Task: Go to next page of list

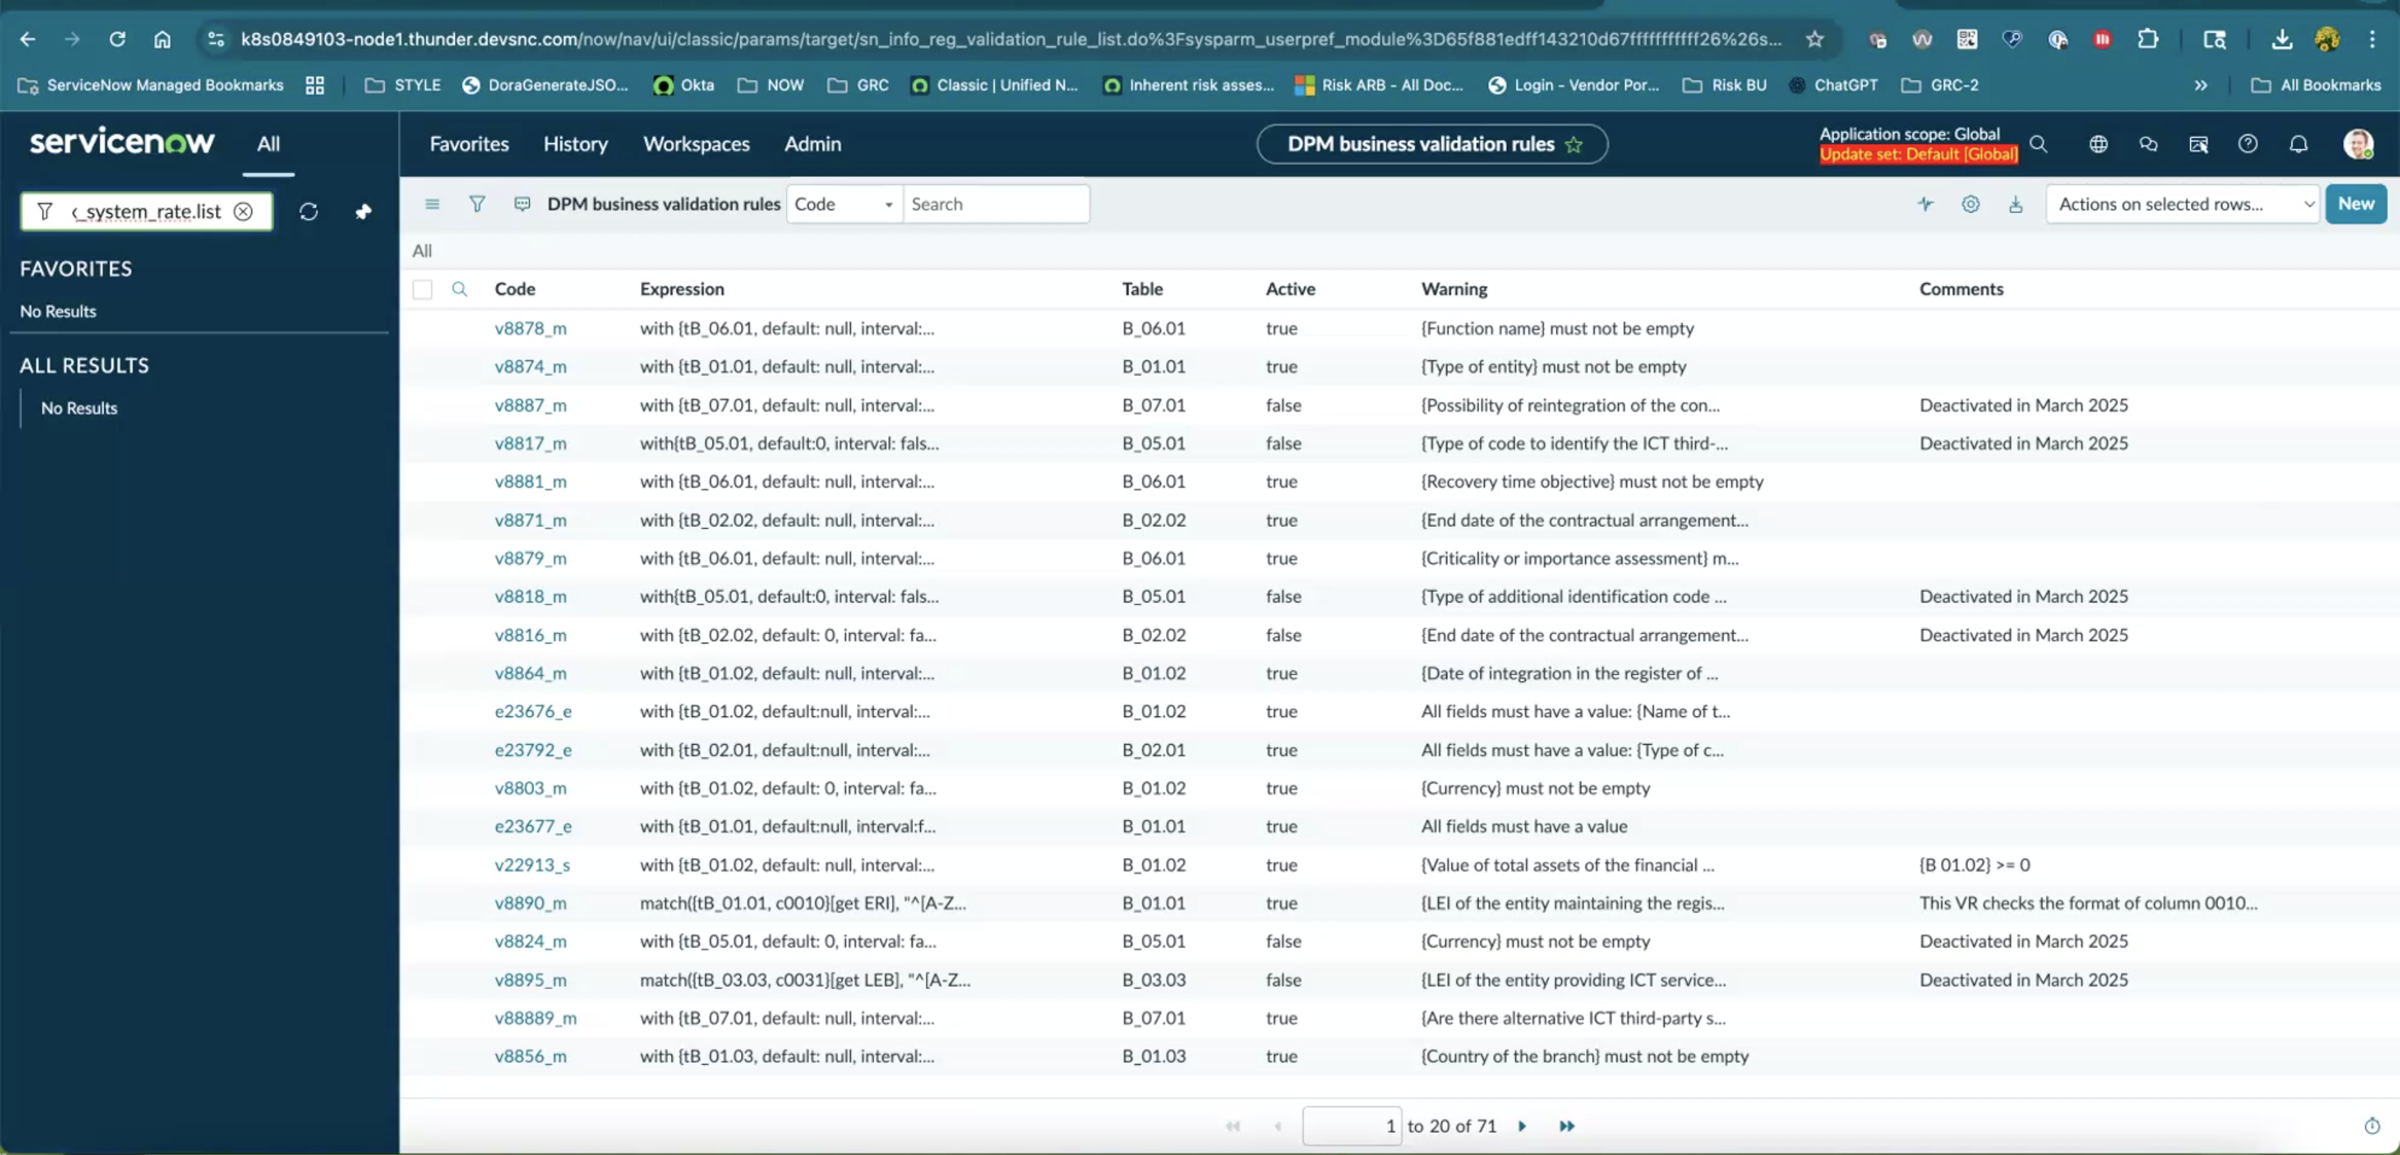Action: pyautogui.click(x=1522, y=1126)
